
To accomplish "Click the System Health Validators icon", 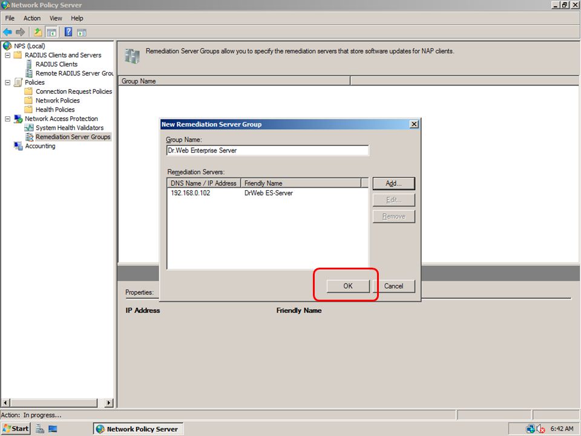I will [x=29, y=128].
